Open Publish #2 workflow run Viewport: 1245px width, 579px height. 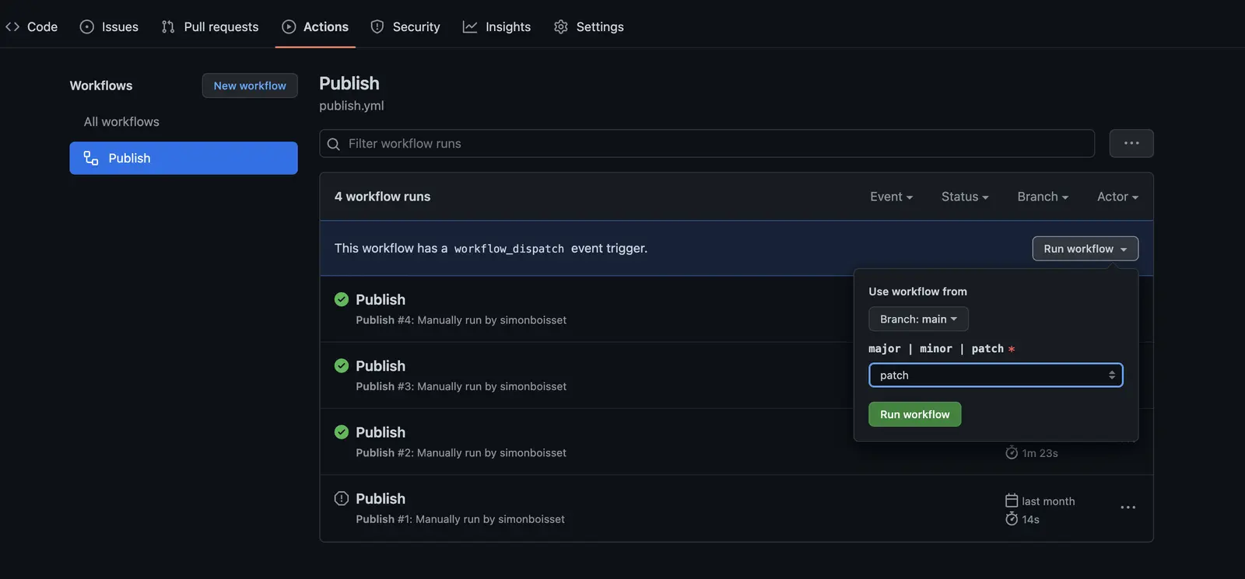(381, 432)
